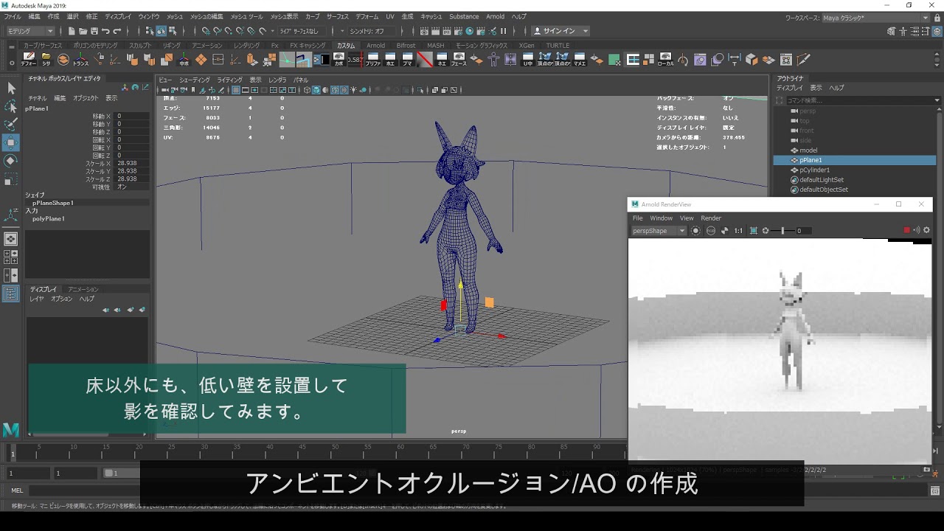This screenshot has width=944, height=531.
Task: Toggle Channel Box panel icon top right
Action: [x=937, y=31]
